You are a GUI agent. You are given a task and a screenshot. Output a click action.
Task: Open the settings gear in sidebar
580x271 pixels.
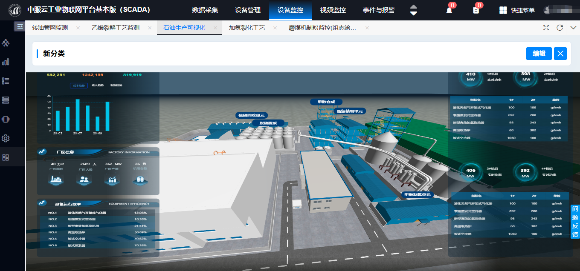click(6, 138)
